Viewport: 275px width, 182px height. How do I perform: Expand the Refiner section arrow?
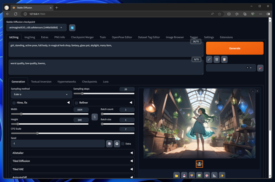131,103
